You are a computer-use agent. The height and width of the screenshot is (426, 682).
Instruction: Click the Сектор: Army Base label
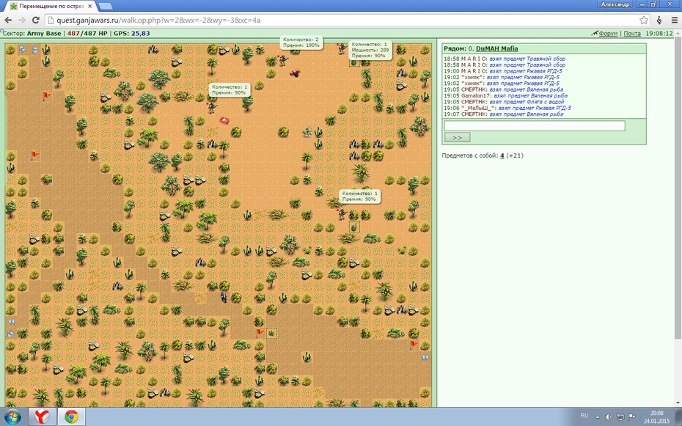[x=32, y=34]
